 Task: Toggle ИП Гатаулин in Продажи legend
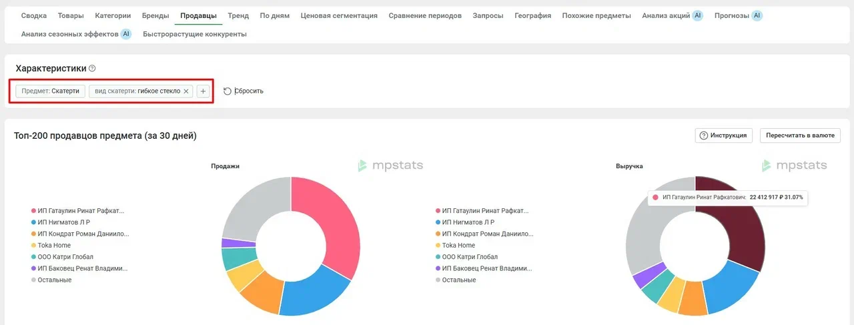pos(78,211)
